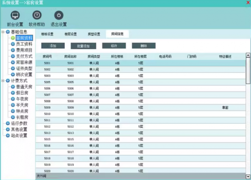Open the 运行参数 tree item
The width and height of the screenshot is (251, 180).
(19, 123)
